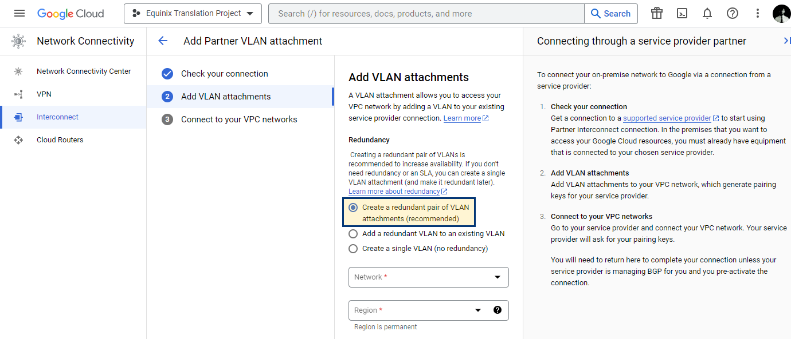This screenshot has height=339, width=791.
Task: Click the Region field help icon
Action: pyautogui.click(x=498, y=310)
